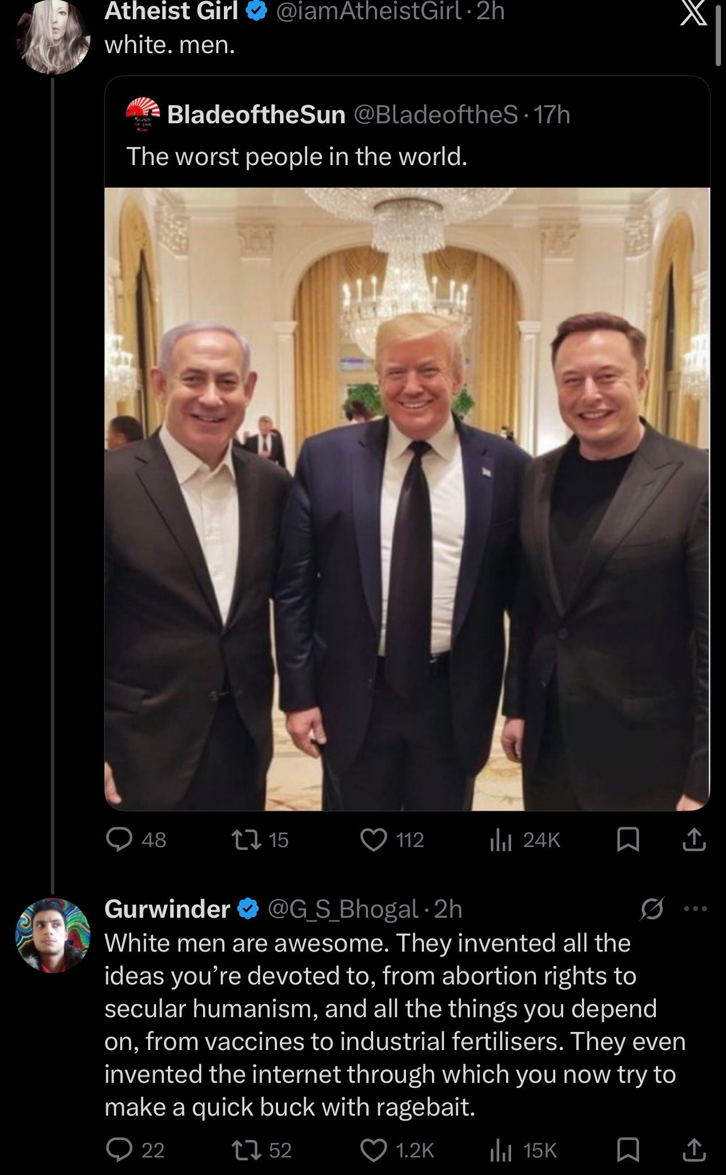This screenshot has width=726, height=1175.
Task: View analytics for post with 15K views
Action: click(501, 1150)
